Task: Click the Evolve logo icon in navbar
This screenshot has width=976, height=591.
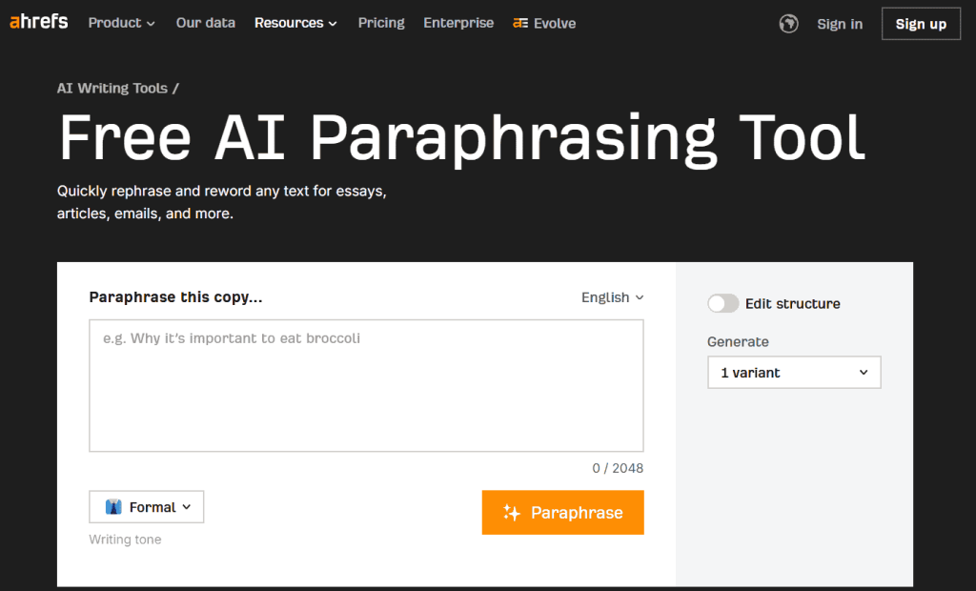Action: (520, 23)
